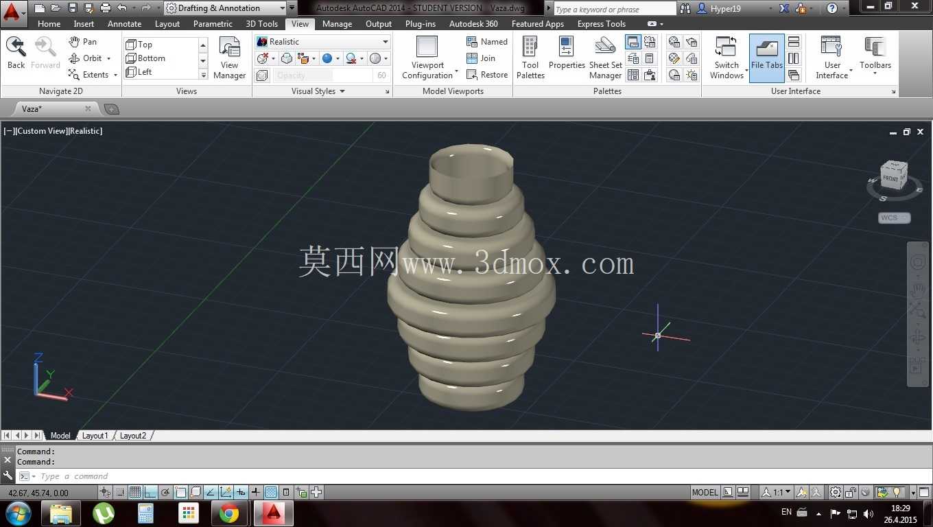Open the Properties palette
Viewport: 933px width, 527px height.
coord(567,54)
